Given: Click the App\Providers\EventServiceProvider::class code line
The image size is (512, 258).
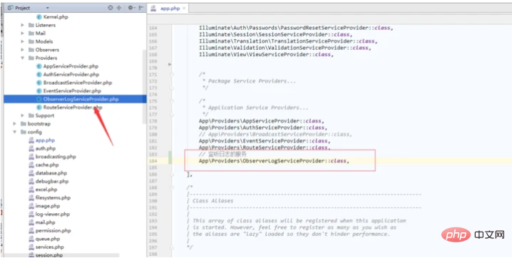Looking at the screenshot, I should tap(265, 141).
